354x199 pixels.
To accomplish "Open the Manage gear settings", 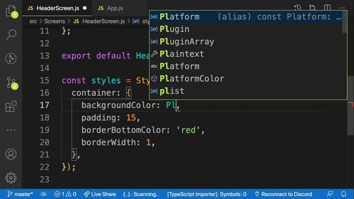I will 11,178.
